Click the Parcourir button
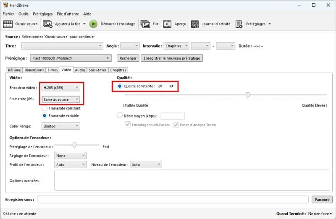Viewport: 336px width, 219px height. point(322,199)
